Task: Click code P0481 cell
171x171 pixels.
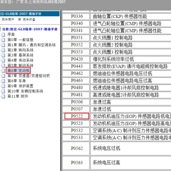Action: (x=76, y=95)
